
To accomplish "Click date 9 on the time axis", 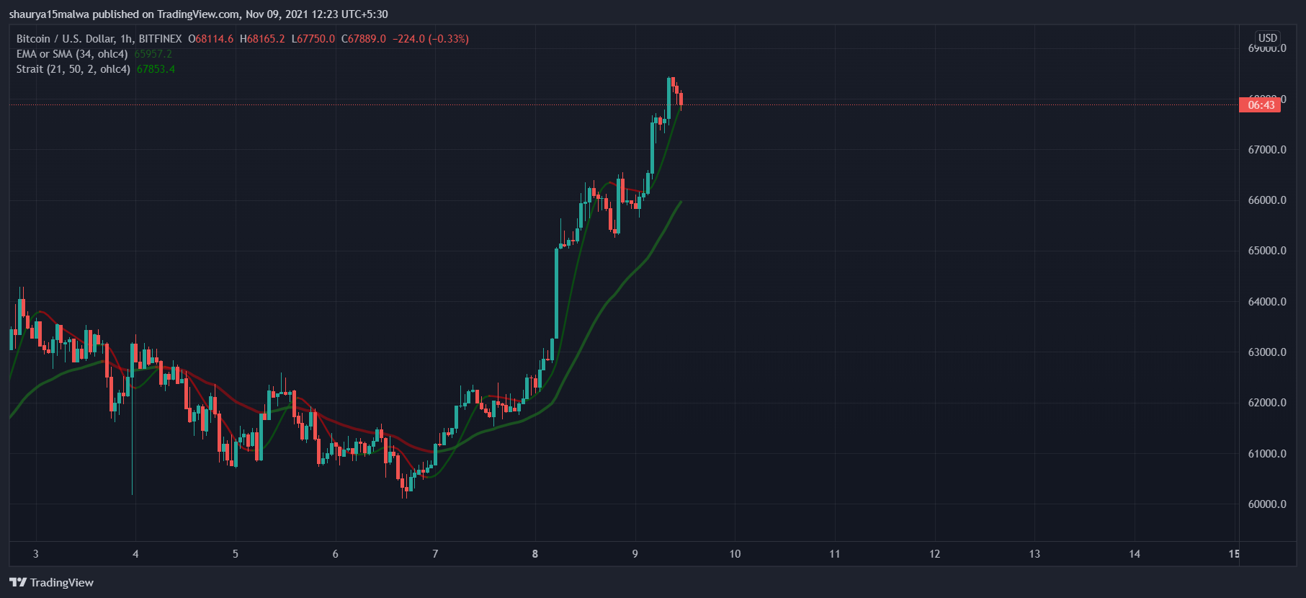I will tap(635, 554).
